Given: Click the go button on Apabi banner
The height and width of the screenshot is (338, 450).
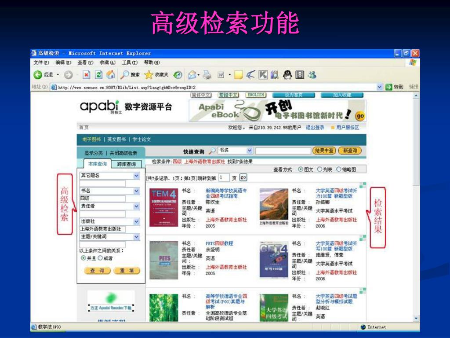Looking at the screenshot, I should pyautogui.click(x=360, y=116).
